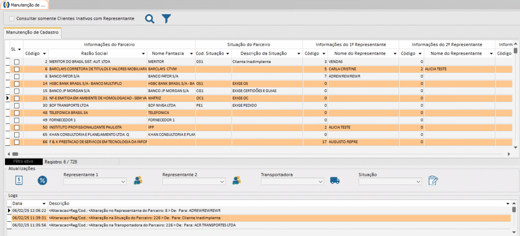Check the FORNECEDOR 1 row checkbox
The height and width of the screenshot is (236, 520).
tap(17, 120)
